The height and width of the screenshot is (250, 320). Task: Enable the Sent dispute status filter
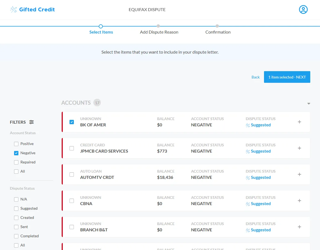(x=16, y=227)
